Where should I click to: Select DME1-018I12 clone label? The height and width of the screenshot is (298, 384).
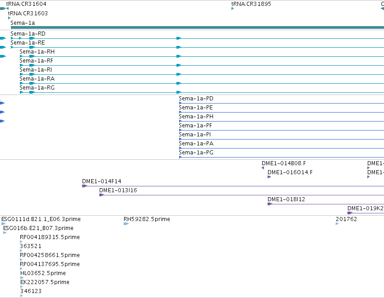pyautogui.click(x=286, y=199)
